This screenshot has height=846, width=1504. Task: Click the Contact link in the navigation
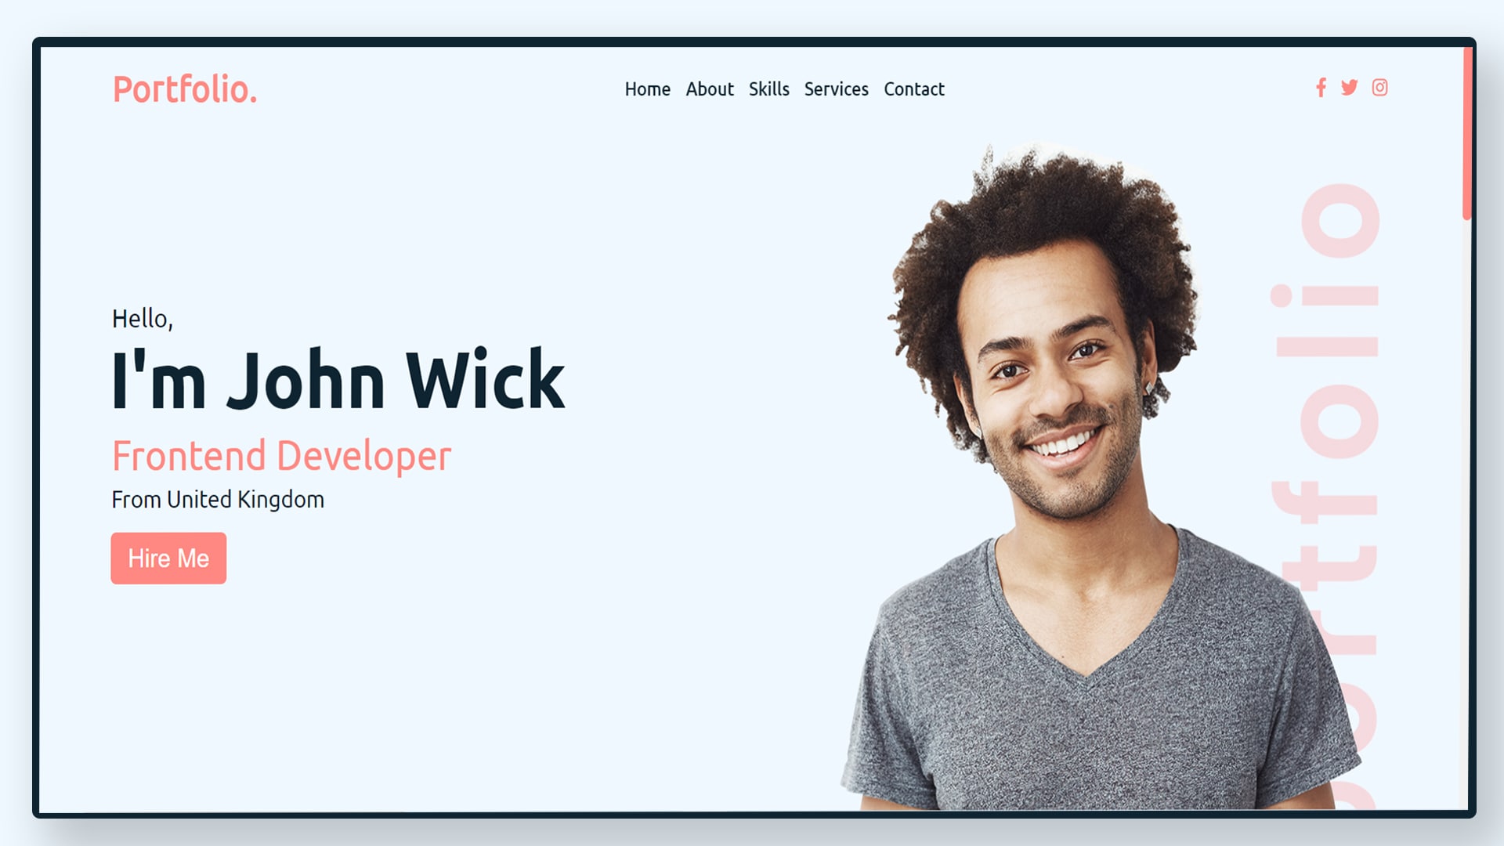click(914, 89)
